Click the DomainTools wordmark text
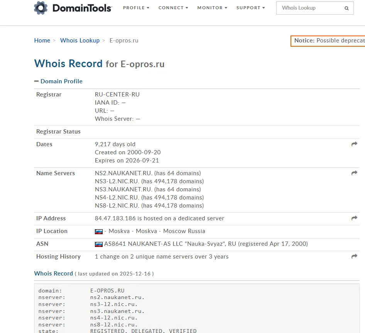The image size is (365, 333). pos(82,8)
